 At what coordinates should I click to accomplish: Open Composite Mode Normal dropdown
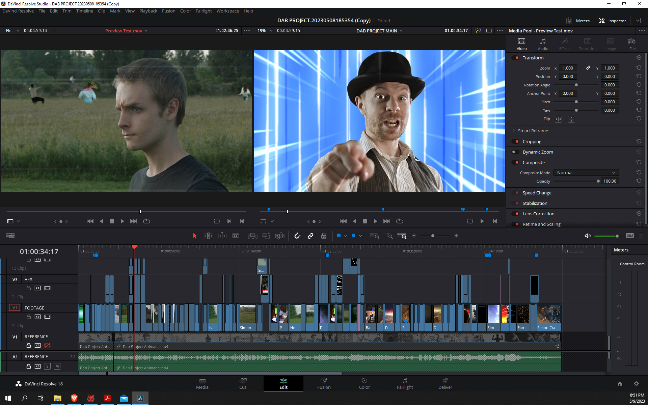point(586,173)
